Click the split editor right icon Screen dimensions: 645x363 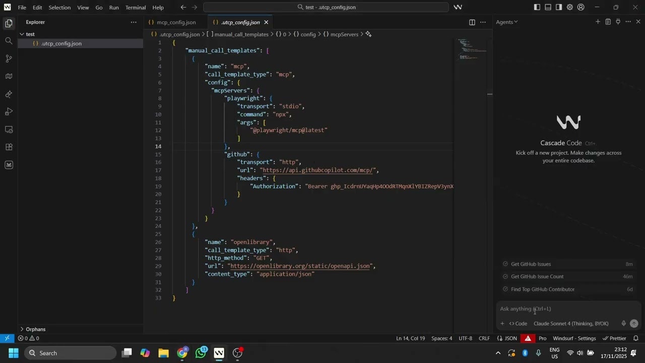[x=472, y=22]
